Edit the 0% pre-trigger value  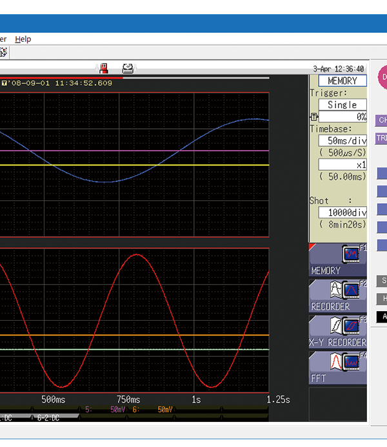click(342, 117)
